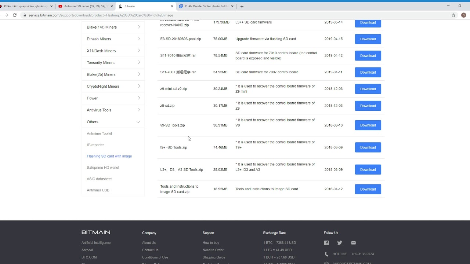Expand CryptoNight Miners category
470x264 pixels.
point(113,86)
